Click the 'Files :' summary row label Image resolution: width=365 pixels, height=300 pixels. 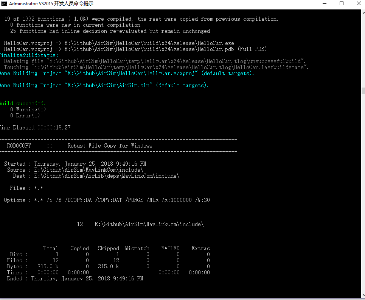17,260
